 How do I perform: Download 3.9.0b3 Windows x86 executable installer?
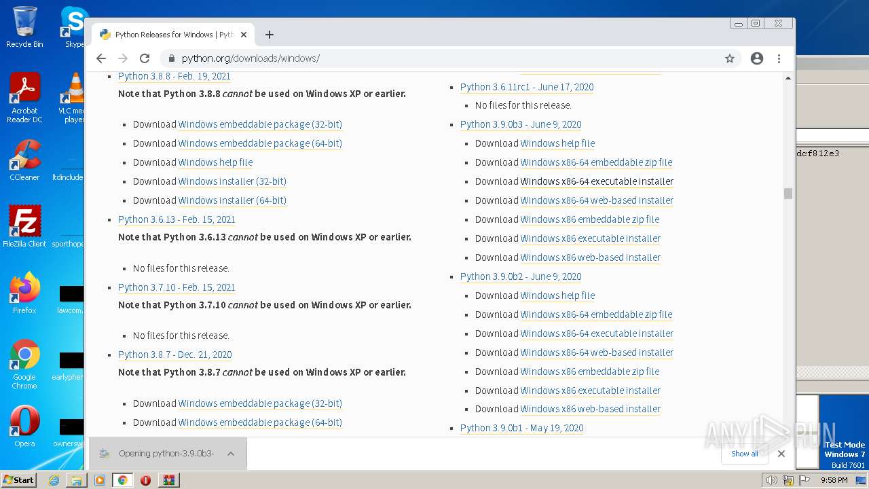pos(591,238)
